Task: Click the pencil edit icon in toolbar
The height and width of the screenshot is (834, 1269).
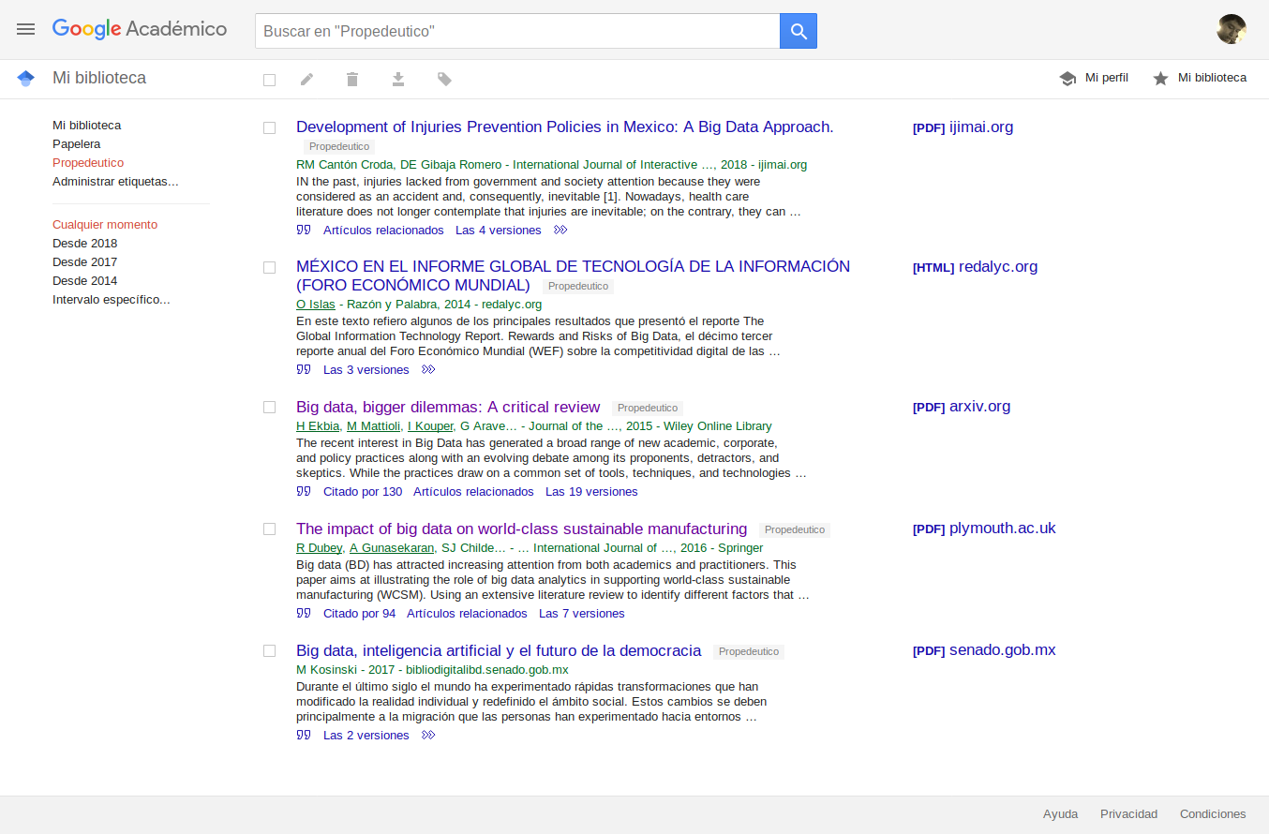Action: pos(306,80)
